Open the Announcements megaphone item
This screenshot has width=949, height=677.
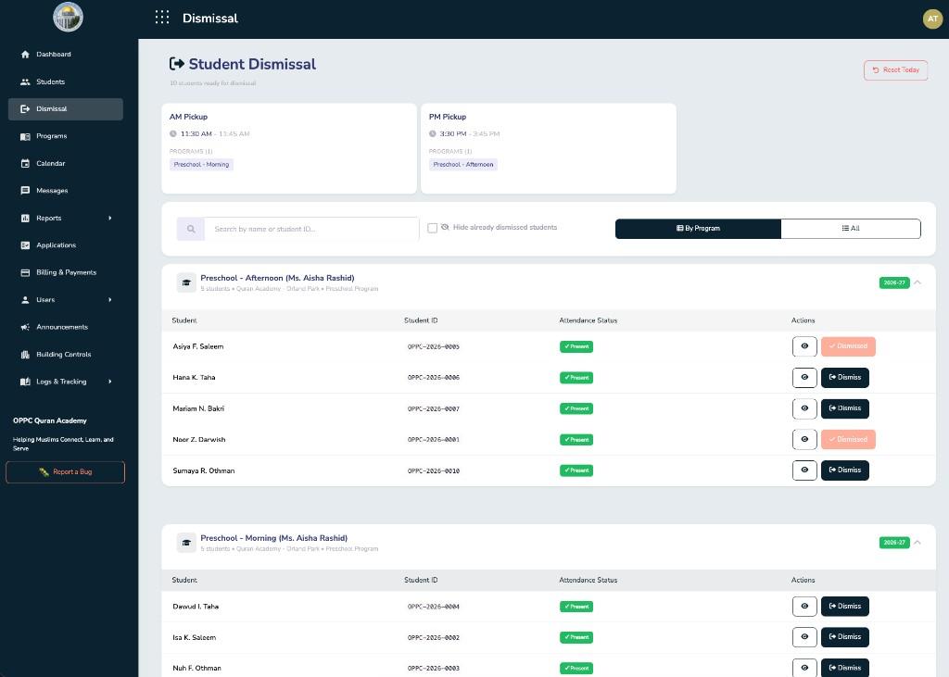[61, 327]
